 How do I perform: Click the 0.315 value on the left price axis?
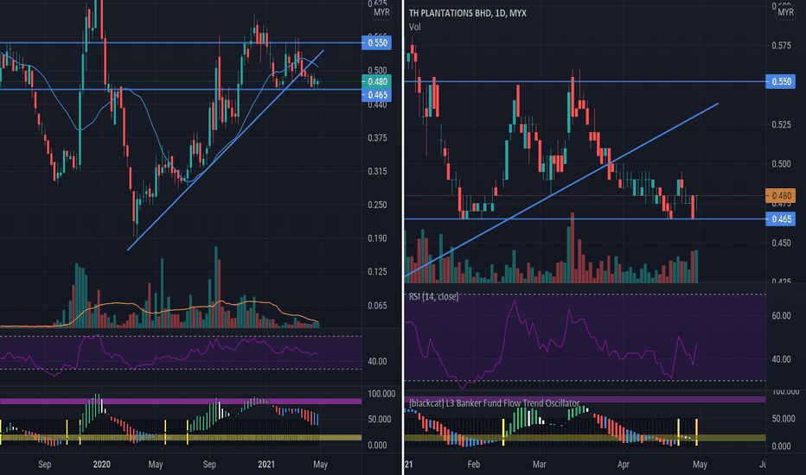click(x=378, y=171)
